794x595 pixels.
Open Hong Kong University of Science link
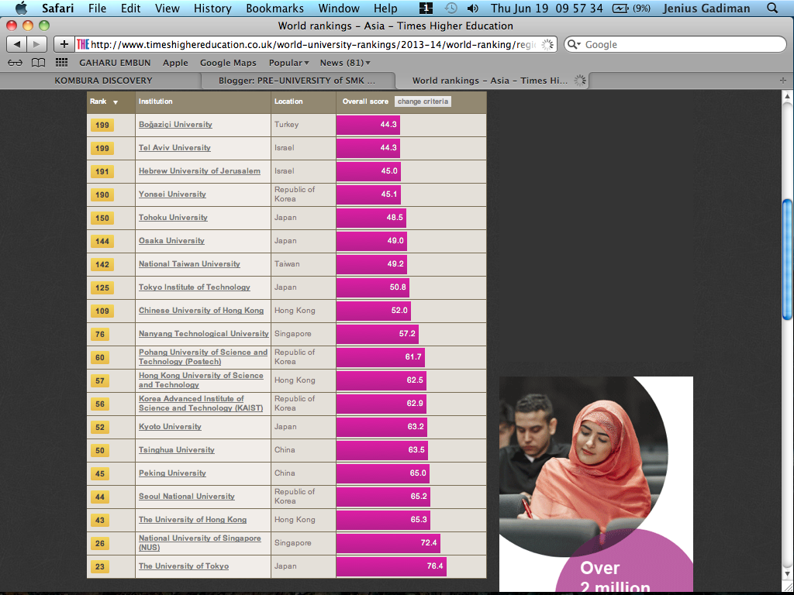[201, 380]
